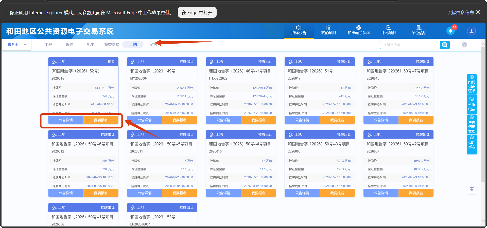Open 招标公告 in the top navigation

(x=299, y=30)
